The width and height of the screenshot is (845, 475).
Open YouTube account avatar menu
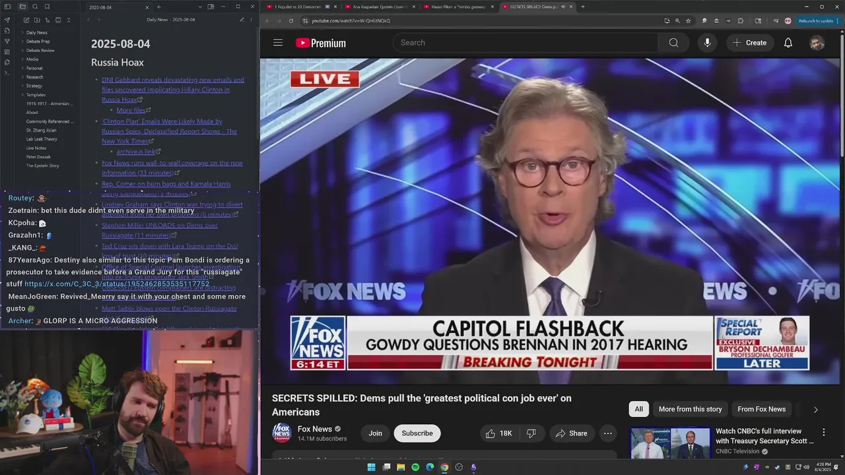pos(817,43)
